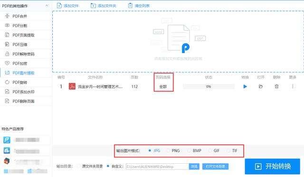The height and width of the screenshot is (177, 304).
Task: Click the dashed file drop area
Action: tap(178, 42)
